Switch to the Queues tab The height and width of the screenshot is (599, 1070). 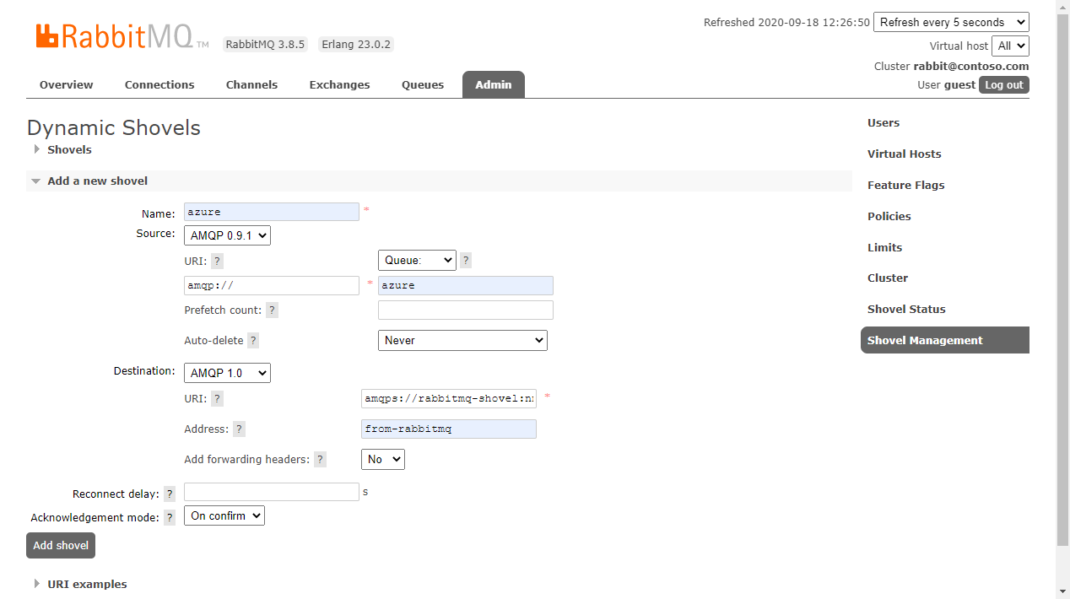[x=422, y=84]
